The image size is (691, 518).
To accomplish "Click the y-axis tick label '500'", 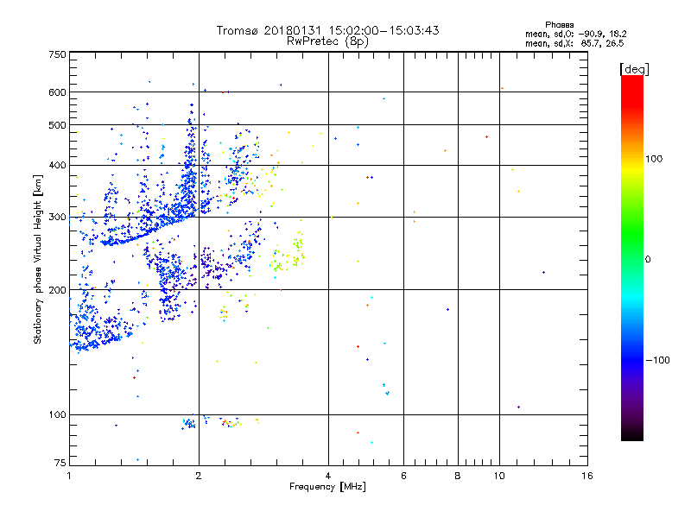I will (x=57, y=125).
